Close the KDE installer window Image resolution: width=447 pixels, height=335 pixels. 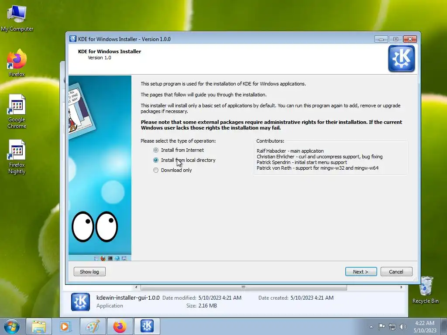pos(410,39)
